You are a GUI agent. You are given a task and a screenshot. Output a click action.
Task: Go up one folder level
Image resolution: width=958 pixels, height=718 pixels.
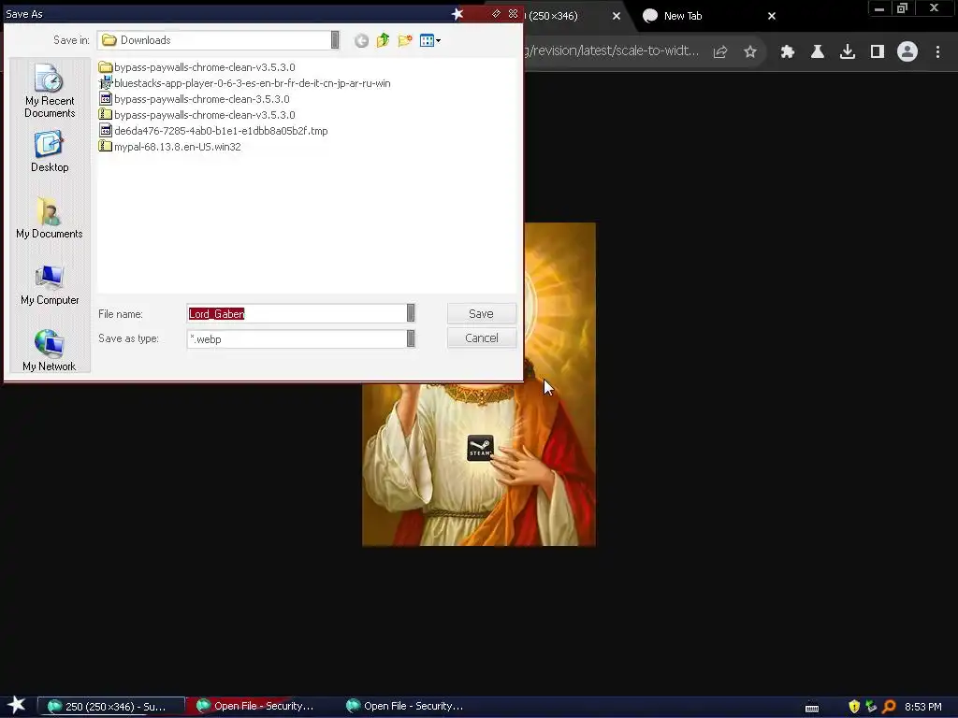(383, 40)
